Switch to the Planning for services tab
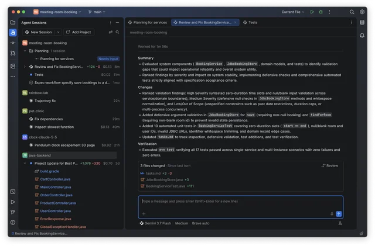Screen dimensions: 375x246 (x=148, y=22)
